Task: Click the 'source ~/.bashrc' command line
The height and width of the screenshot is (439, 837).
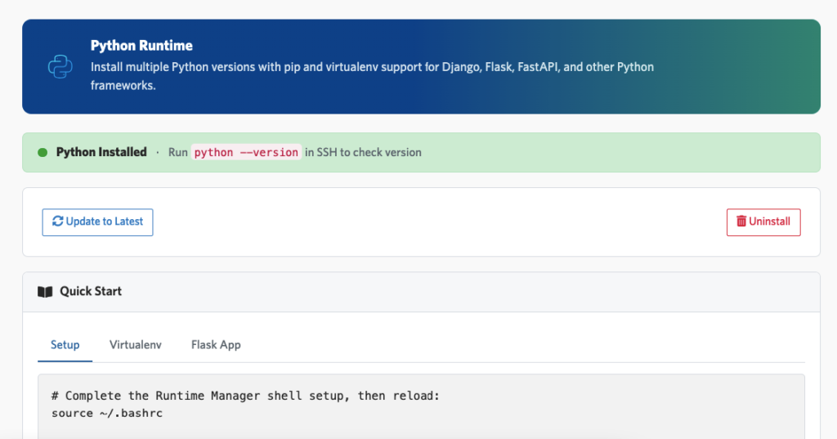Action: (x=107, y=413)
